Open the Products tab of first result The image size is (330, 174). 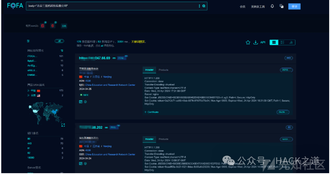pyautogui.click(x=164, y=70)
